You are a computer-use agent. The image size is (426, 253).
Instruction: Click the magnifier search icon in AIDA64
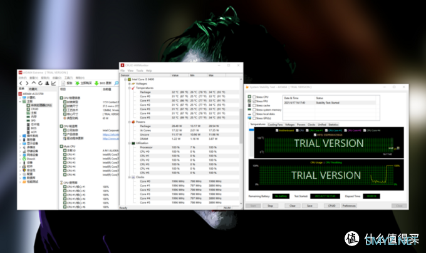pos(117,83)
